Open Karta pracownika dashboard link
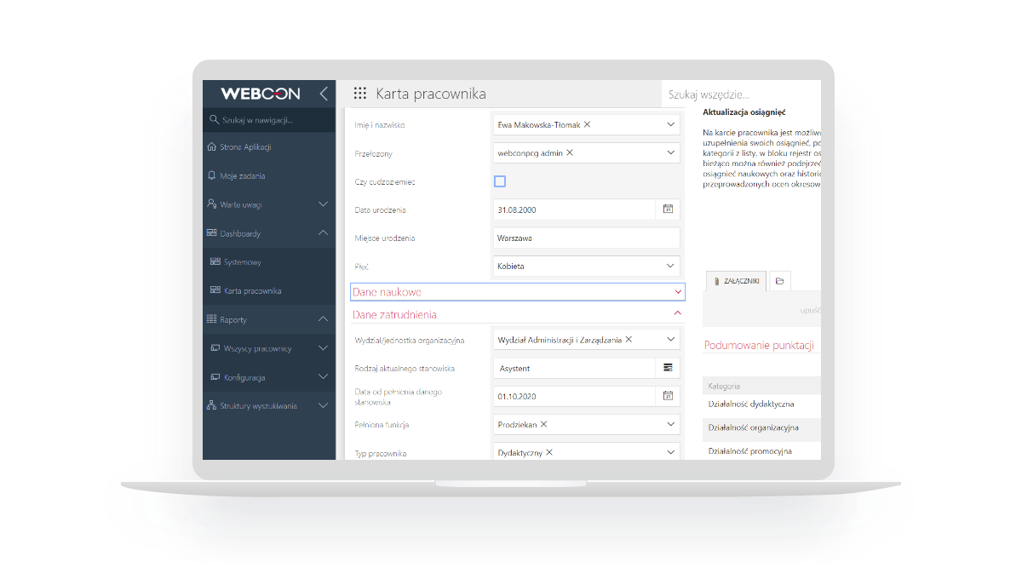The image size is (1022, 562). 252,291
